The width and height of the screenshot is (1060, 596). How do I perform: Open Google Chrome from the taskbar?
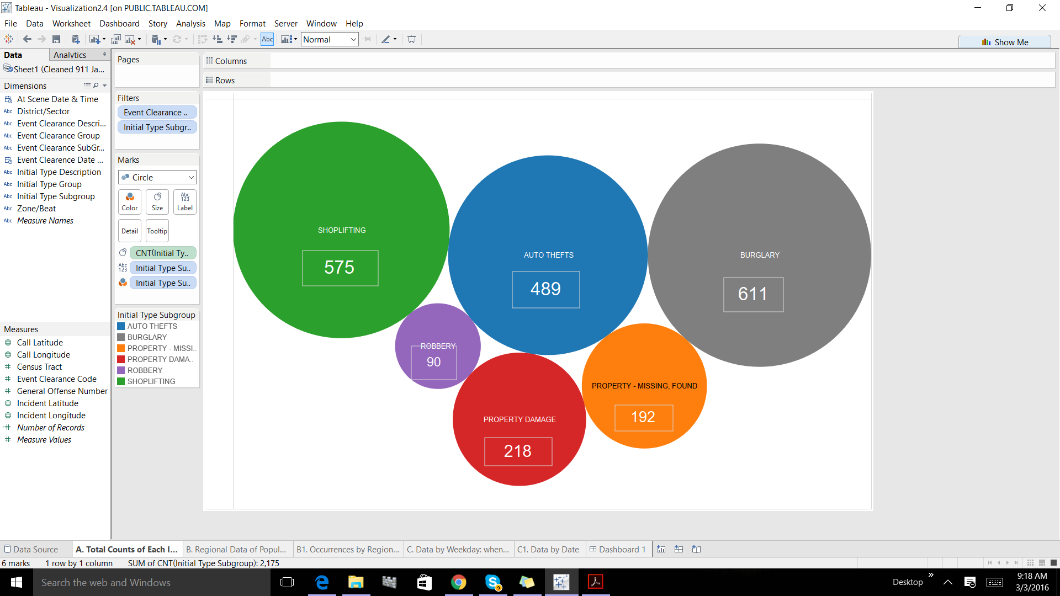[x=458, y=582]
